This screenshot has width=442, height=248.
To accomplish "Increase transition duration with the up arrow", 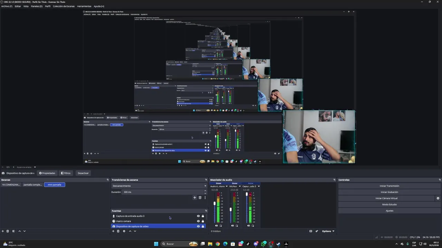I will (205, 191).
